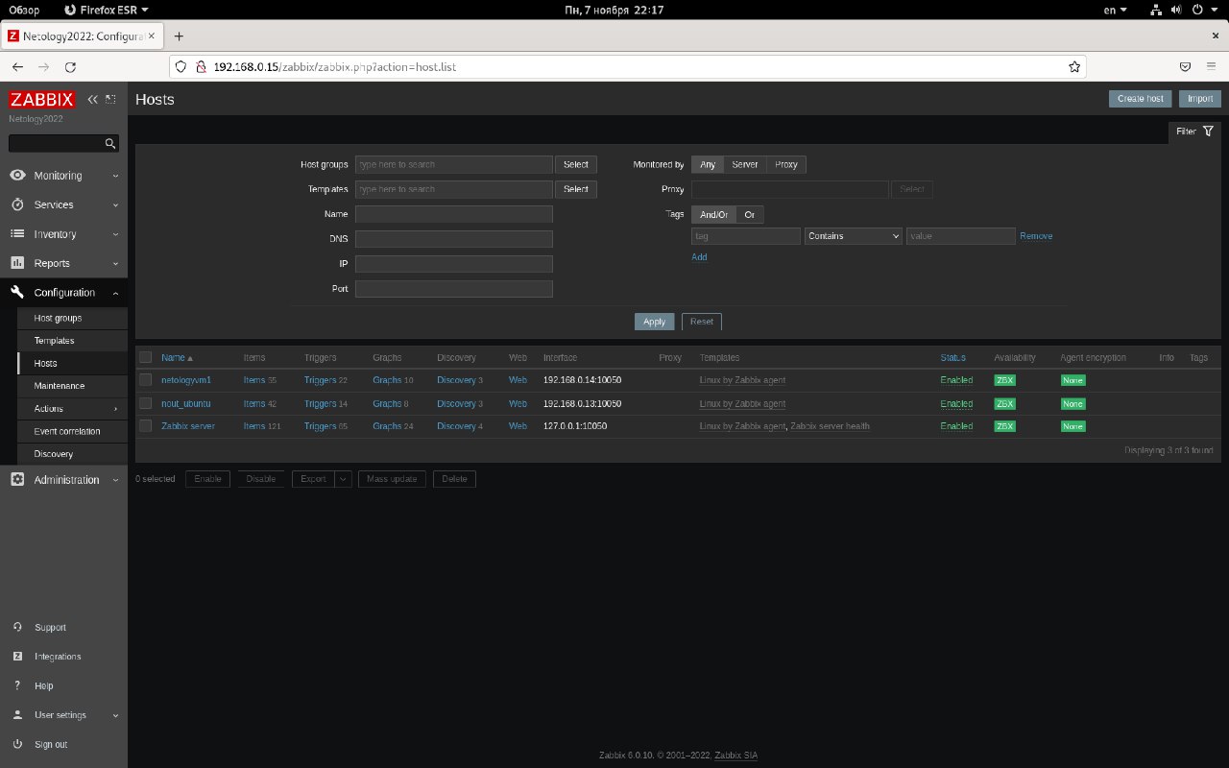Screen dimensions: 1229x768
Task: Tick the select-all hosts checkbox in header
Action: click(x=146, y=357)
